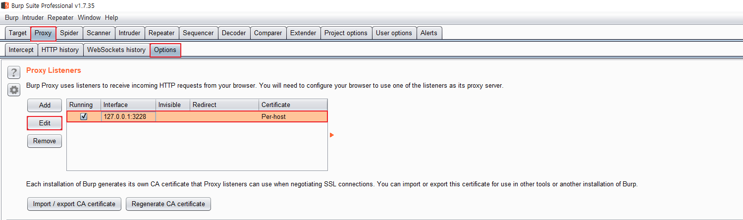Select the Proxy tab
The height and width of the screenshot is (220, 743).
43,33
